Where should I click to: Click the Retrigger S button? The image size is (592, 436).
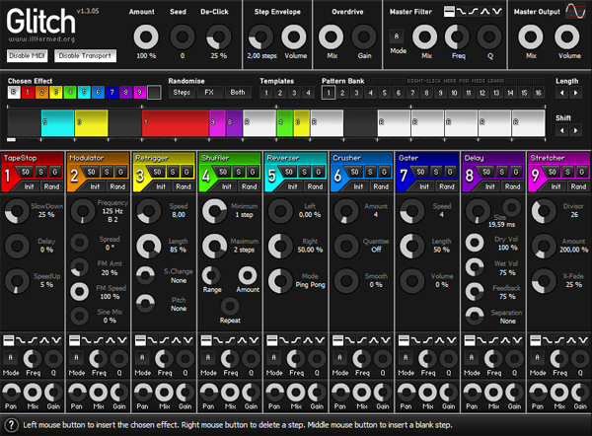(x=173, y=173)
